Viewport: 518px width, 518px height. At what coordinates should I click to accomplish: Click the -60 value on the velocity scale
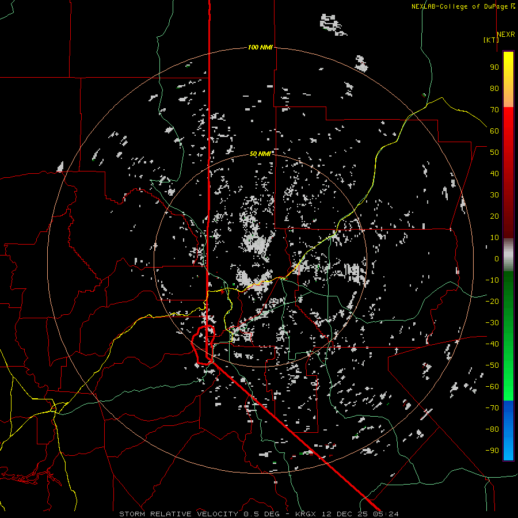tap(492, 387)
